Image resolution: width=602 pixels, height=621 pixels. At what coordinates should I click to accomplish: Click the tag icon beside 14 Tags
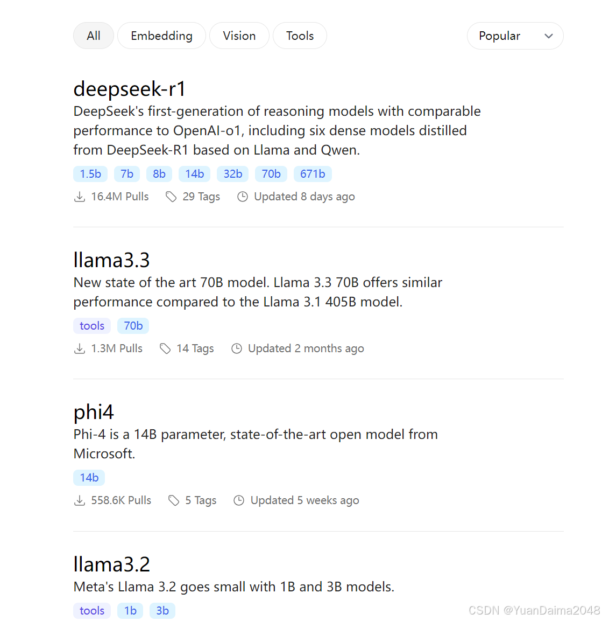(x=165, y=348)
